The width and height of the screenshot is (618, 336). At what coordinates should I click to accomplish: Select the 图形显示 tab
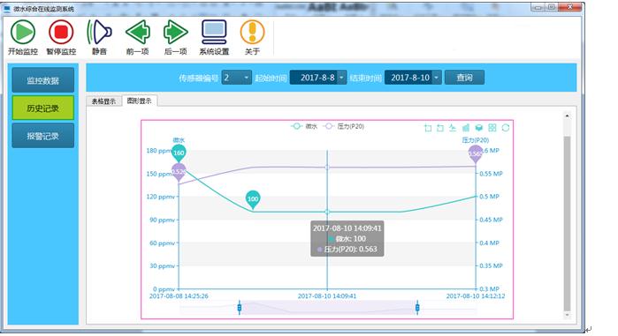tap(139, 101)
